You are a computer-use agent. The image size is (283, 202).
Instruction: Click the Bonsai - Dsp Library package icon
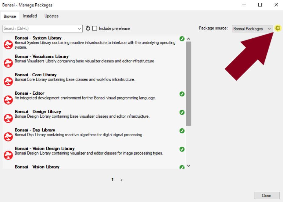click(8, 137)
